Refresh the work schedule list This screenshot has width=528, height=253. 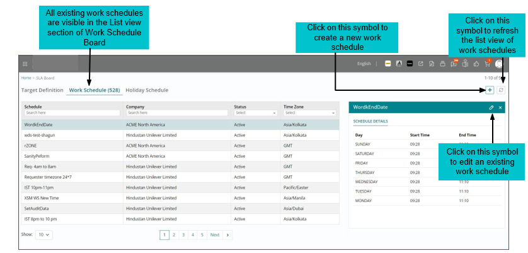click(501, 90)
